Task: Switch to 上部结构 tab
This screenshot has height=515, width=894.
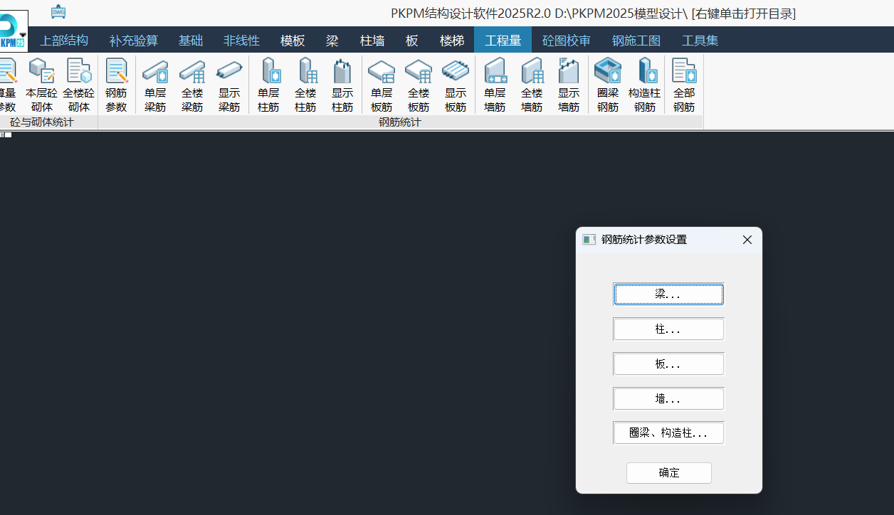Action: coord(64,41)
